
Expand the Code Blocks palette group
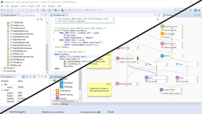point(53,91)
